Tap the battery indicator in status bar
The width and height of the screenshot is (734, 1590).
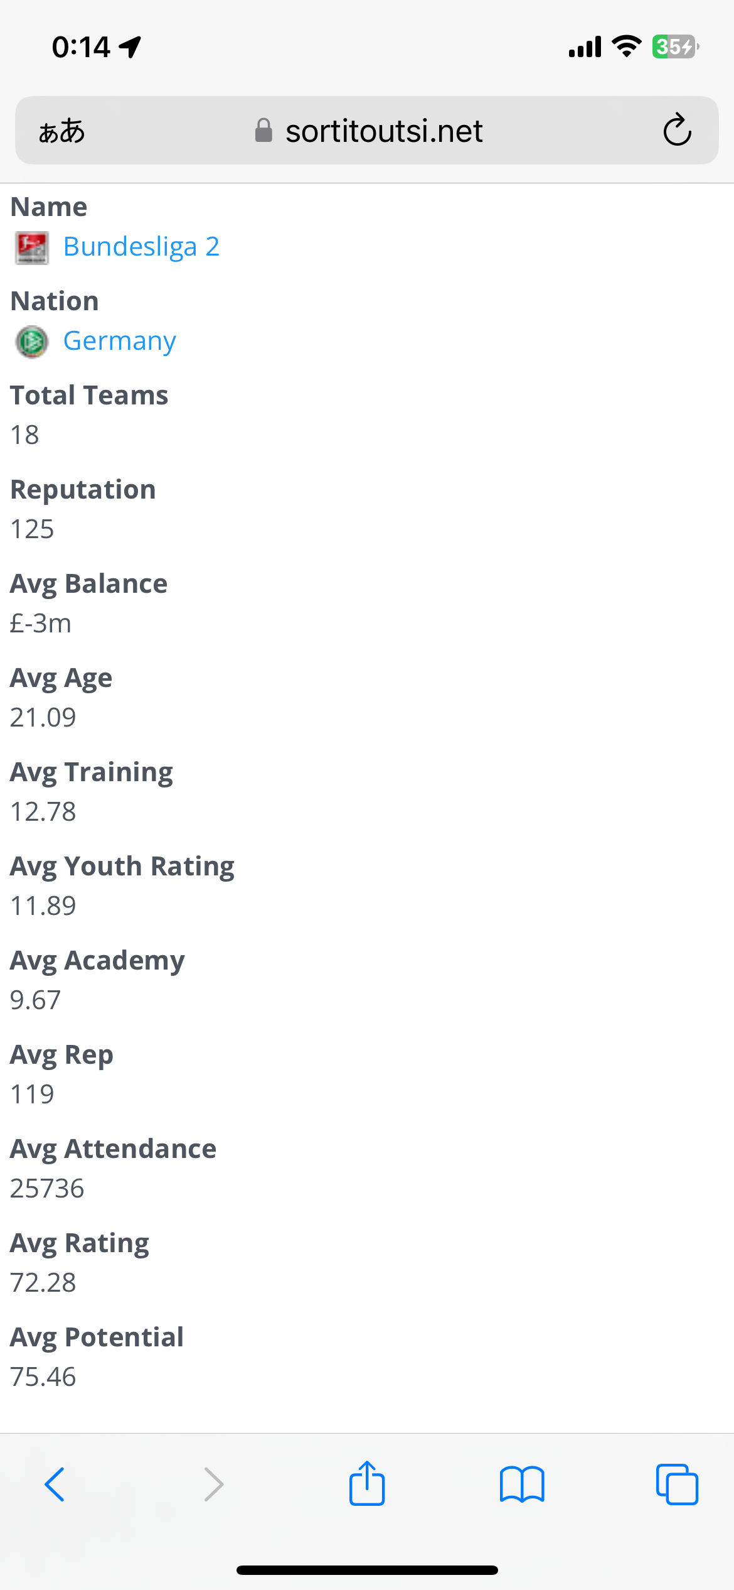[675, 47]
